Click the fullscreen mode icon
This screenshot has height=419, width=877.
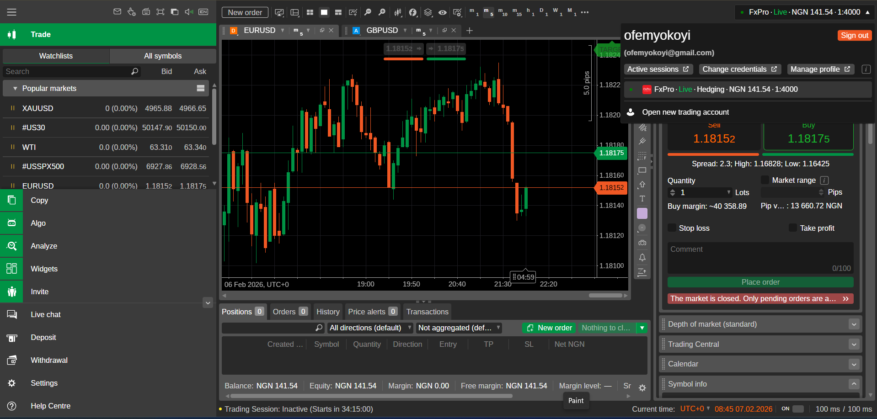click(160, 12)
